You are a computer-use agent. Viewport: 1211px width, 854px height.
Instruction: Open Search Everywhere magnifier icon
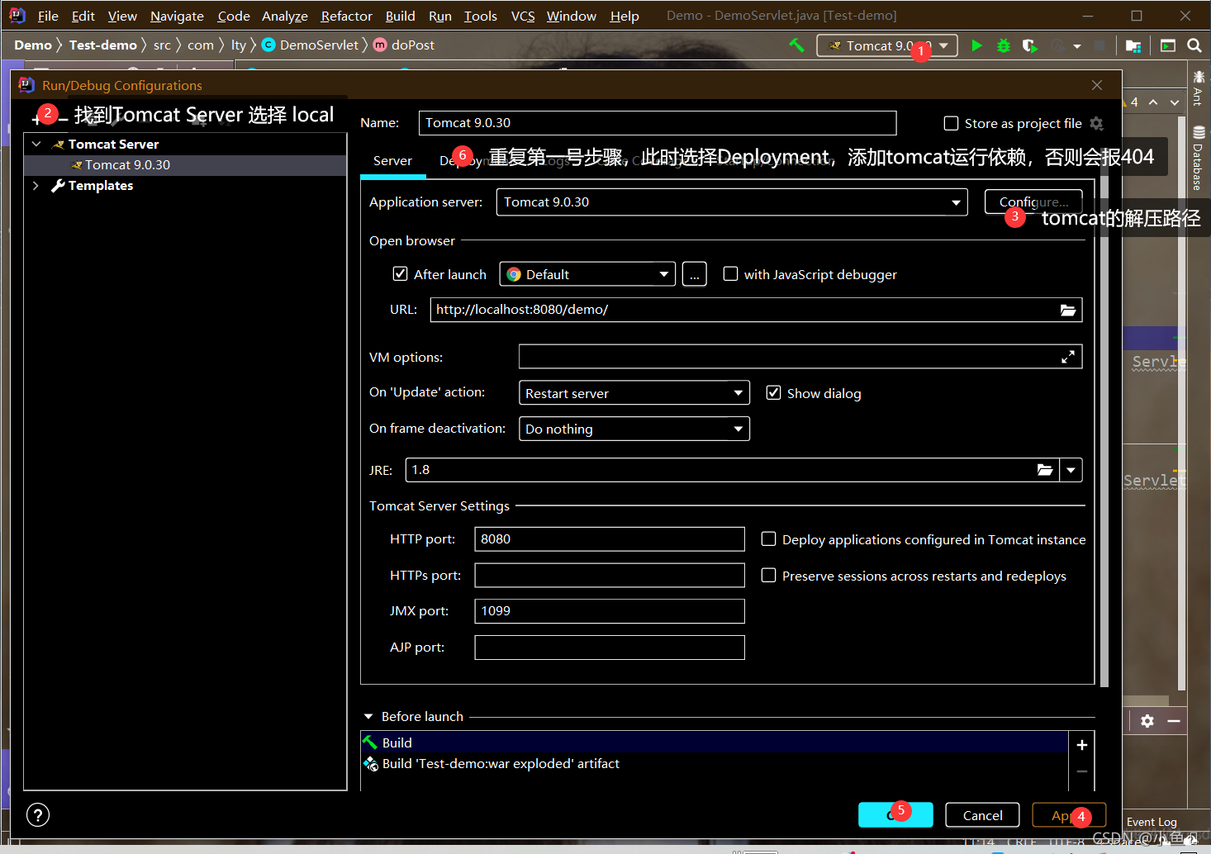[x=1194, y=45]
